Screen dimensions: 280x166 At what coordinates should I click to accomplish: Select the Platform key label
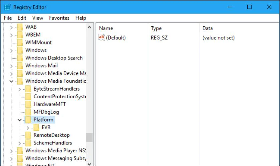pyautogui.click(x=43, y=120)
